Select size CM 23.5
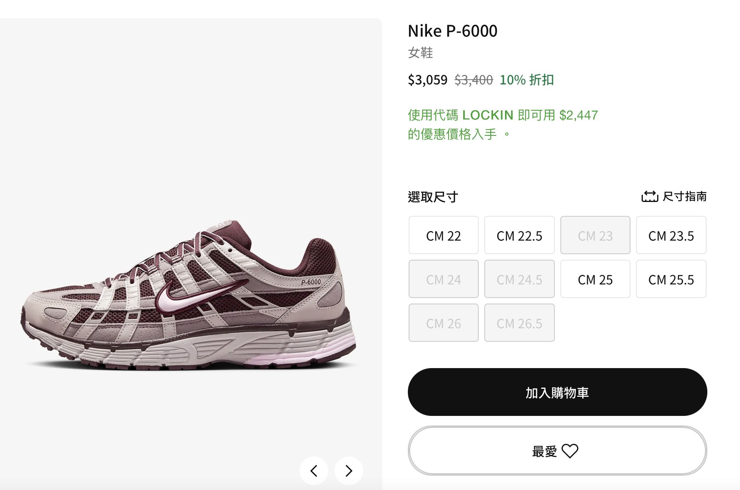Image resolution: width=740 pixels, height=490 pixels. [x=671, y=235]
